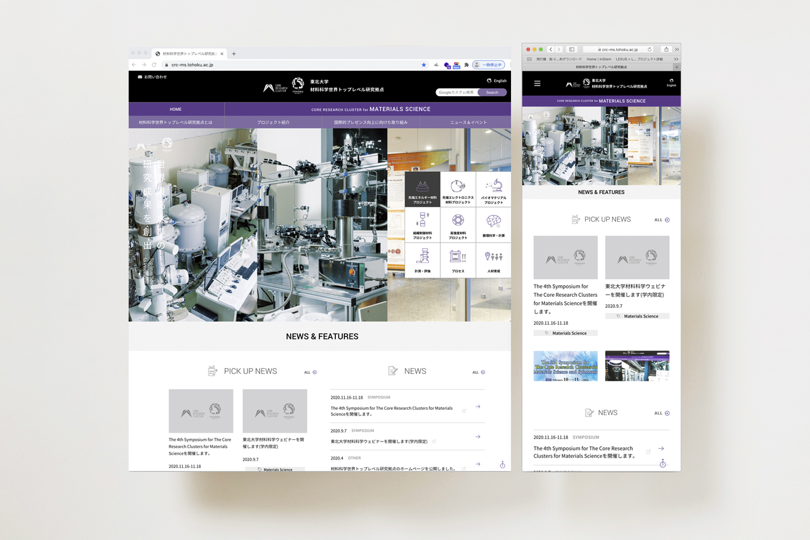Open the Safari bookmarks grid icon
Image resolution: width=810 pixels, height=540 pixels.
coord(529,59)
